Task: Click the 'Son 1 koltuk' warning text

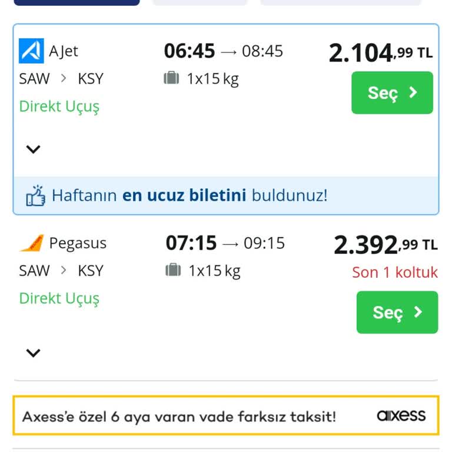Action: pos(395,272)
